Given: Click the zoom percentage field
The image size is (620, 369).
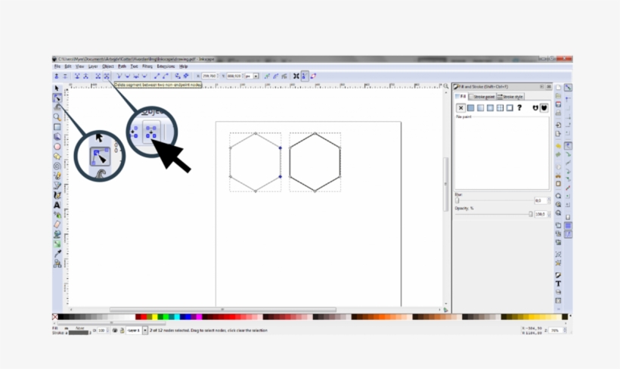Looking at the screenshot, I should point(556,330).
